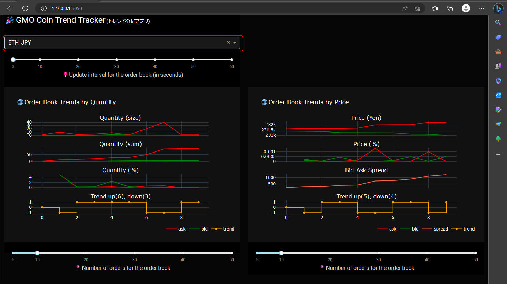Add this page to favorites

(x=418, y=8)
